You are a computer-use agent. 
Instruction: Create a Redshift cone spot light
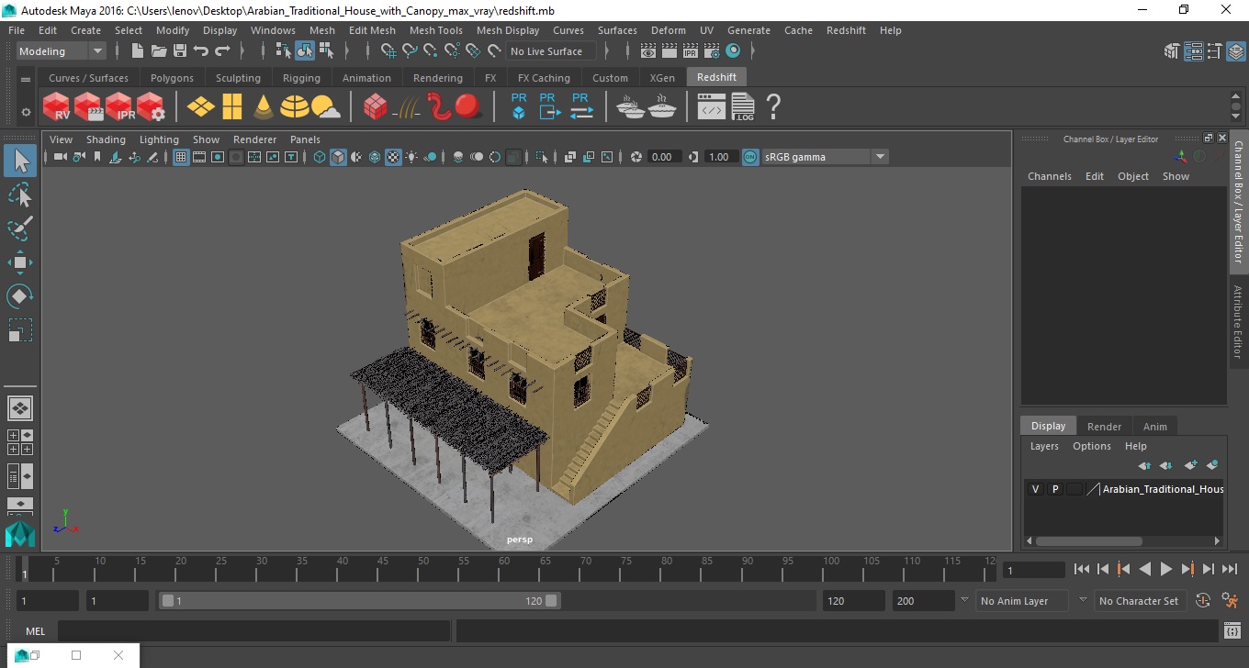(x=264, y=106)
